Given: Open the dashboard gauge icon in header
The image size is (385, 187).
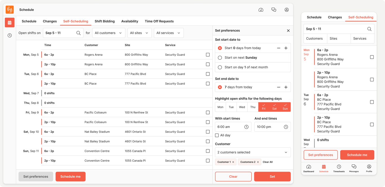Looking at the screenshot, I should click(x=261, y=10).
